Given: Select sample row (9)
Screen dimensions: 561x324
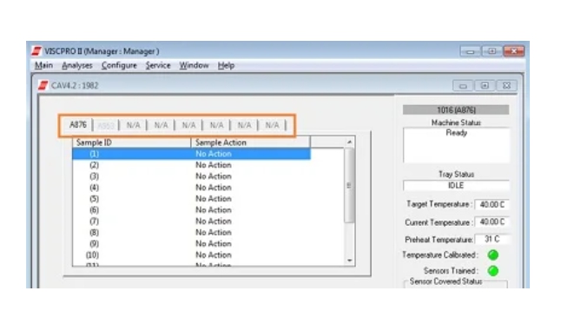Looking at the screenshot, I should 191,244.
